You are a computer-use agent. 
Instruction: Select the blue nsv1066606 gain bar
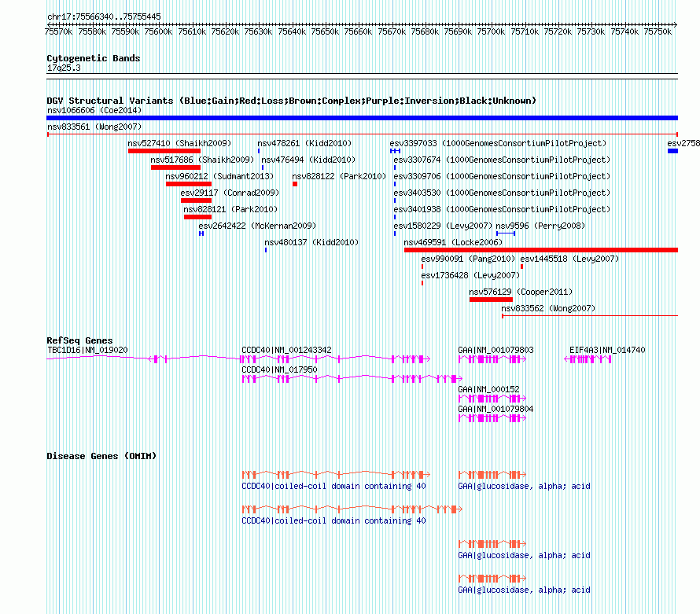pos(362,118)
